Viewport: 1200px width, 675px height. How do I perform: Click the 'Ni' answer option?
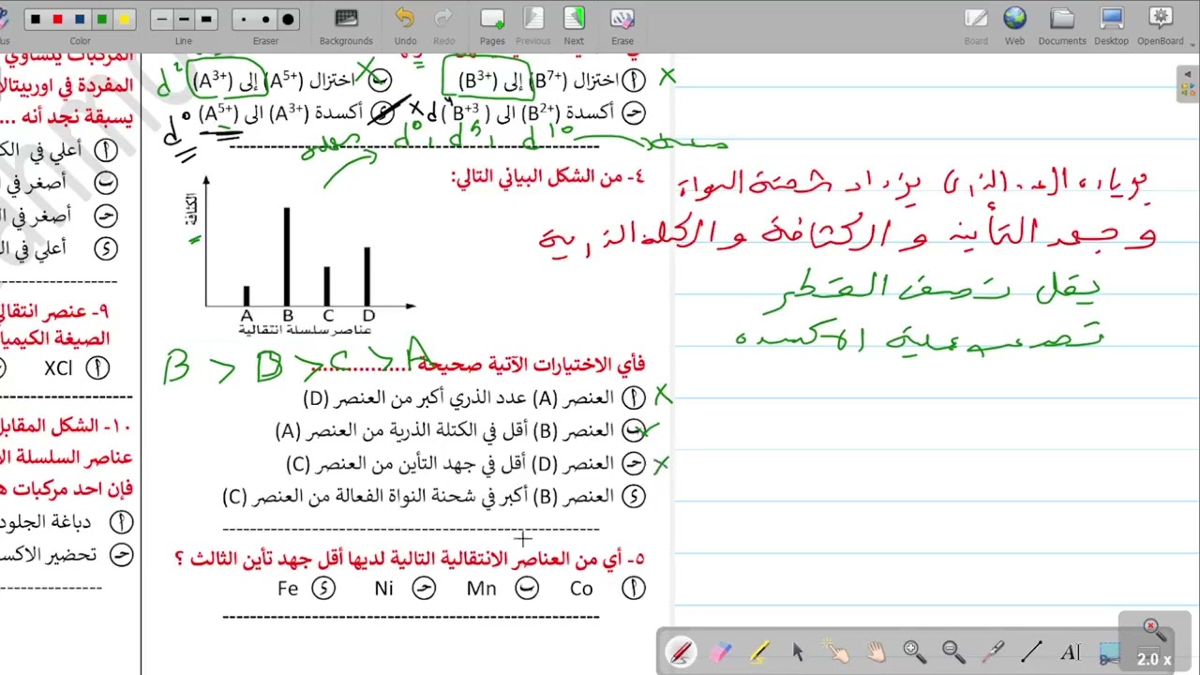383,589
